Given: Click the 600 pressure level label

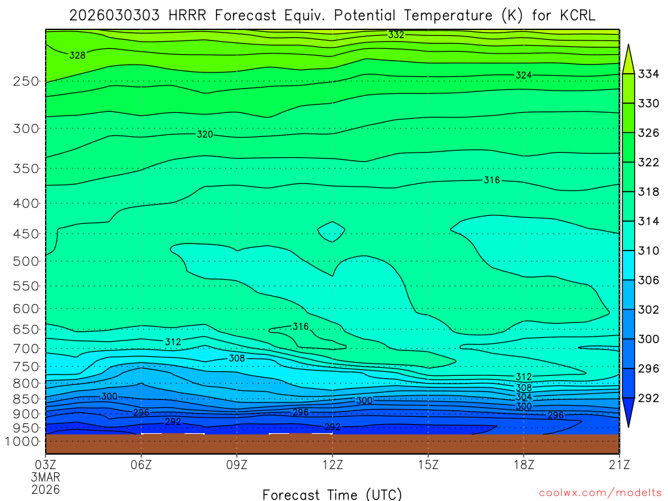Looking at the screenshot, I should (x=25, y=309).
